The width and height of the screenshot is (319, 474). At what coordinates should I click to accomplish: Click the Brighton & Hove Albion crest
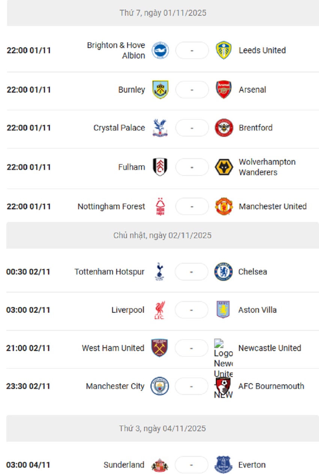160,51
